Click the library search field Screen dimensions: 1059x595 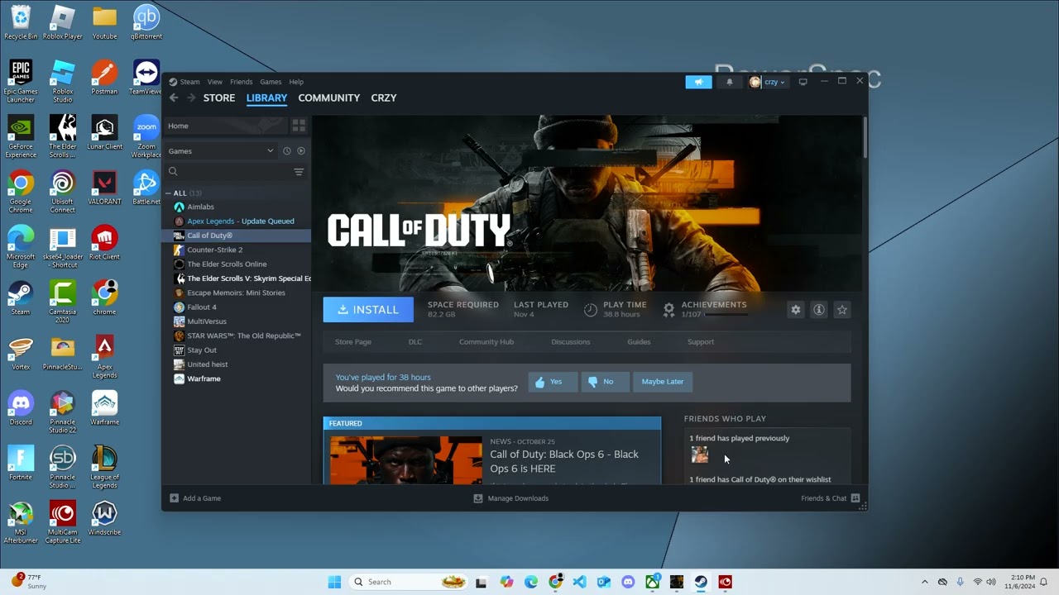tap(228, 172)
